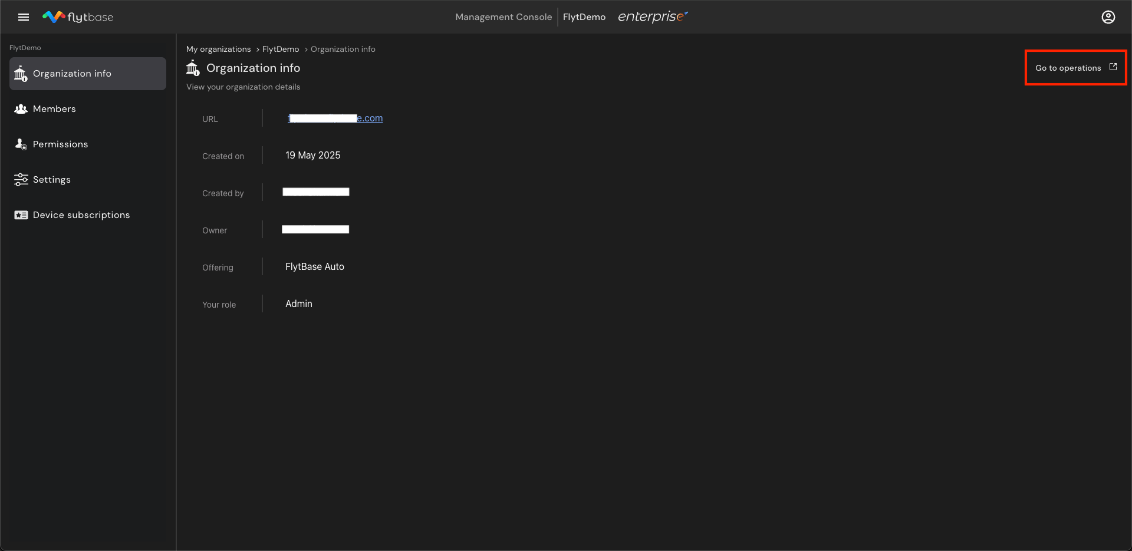
Task: Go to FlytDemo breadcrumb link
Action: tap(281, 49)
